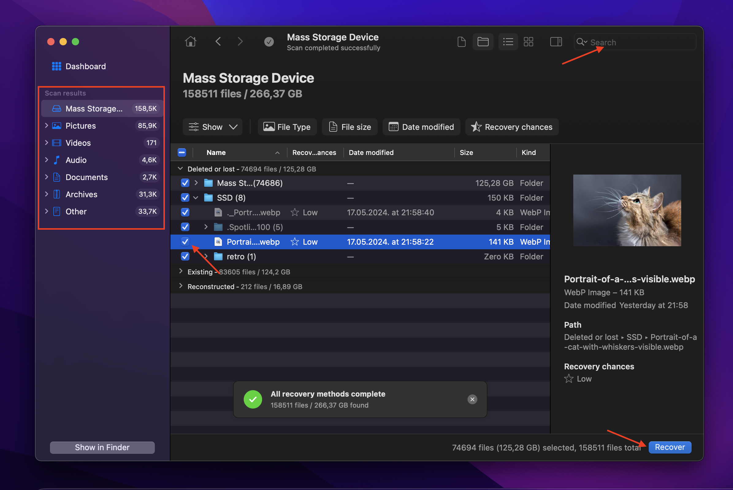Filter by File size
733x490 pixels.
350,127
